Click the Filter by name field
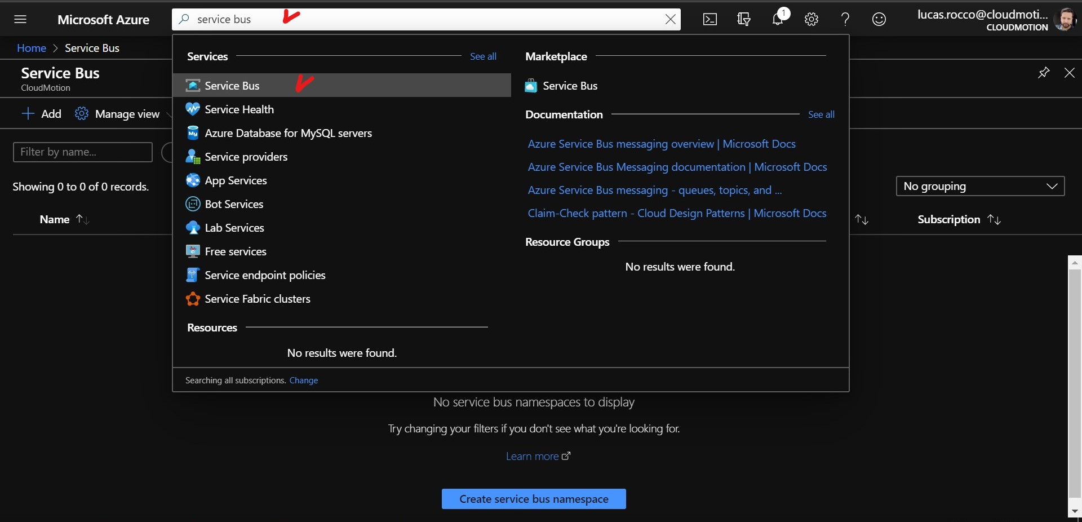Viewport: 1082px width, 522px height. [83, 152]
